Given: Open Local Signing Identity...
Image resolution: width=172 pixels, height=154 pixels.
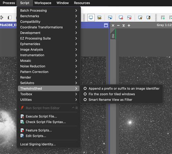Looking at the screenshot, I should coord(49,144).
